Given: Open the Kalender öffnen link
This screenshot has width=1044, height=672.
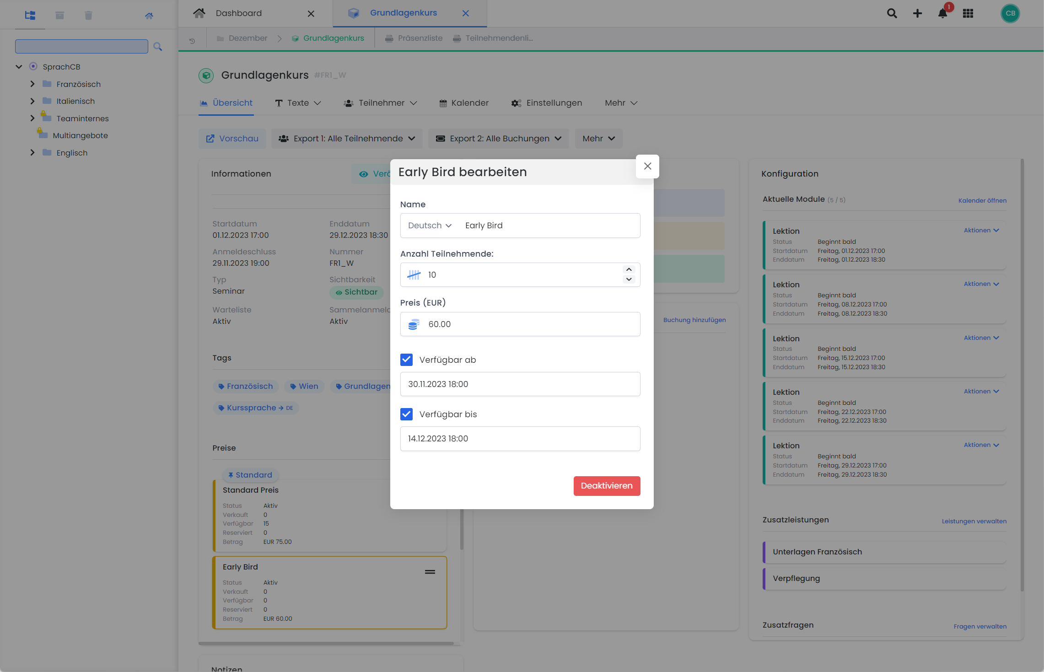Looking at the screenshot, I should (x=982, y=200).
